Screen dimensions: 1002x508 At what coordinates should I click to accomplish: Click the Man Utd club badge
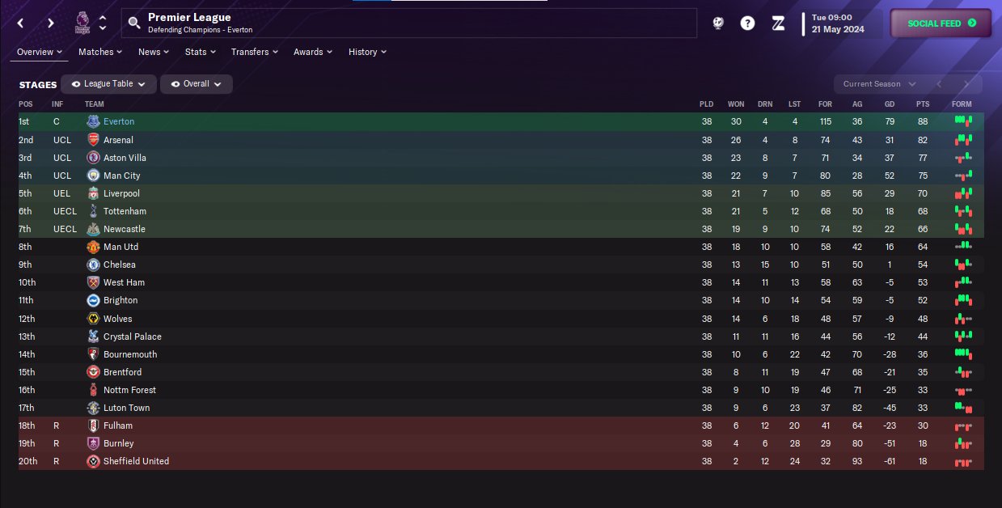[x=93, y=247]
